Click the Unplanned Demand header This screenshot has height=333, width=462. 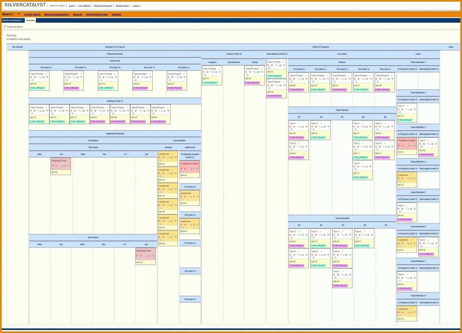tap(115, 134)
